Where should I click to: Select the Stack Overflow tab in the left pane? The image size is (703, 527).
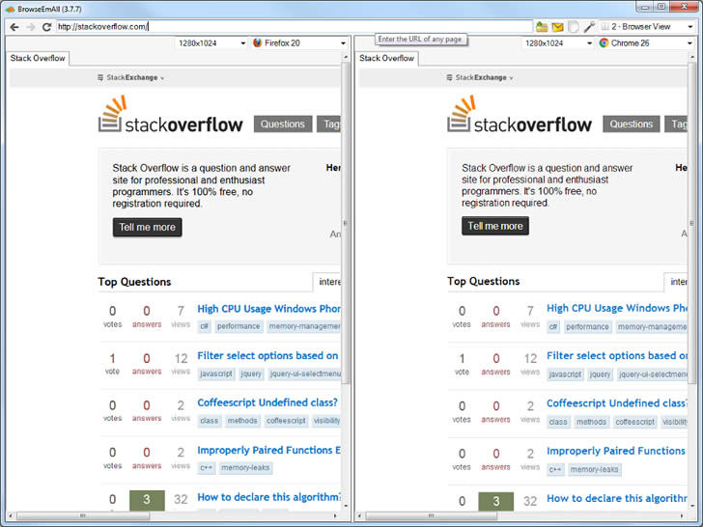(38, 58)
